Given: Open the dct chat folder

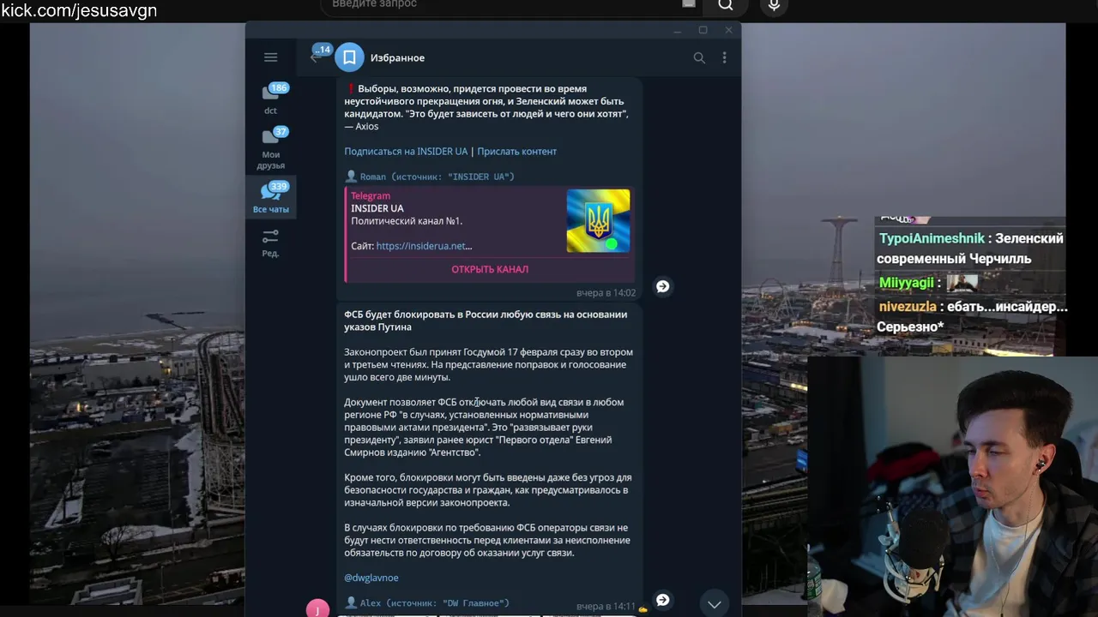Looking at the screenshot, I should [x=270, y=99].
